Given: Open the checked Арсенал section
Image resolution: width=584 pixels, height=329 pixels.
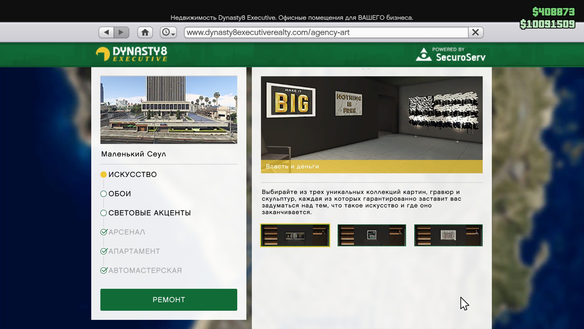Looking at the screenshot, I should tap(127, 232).
